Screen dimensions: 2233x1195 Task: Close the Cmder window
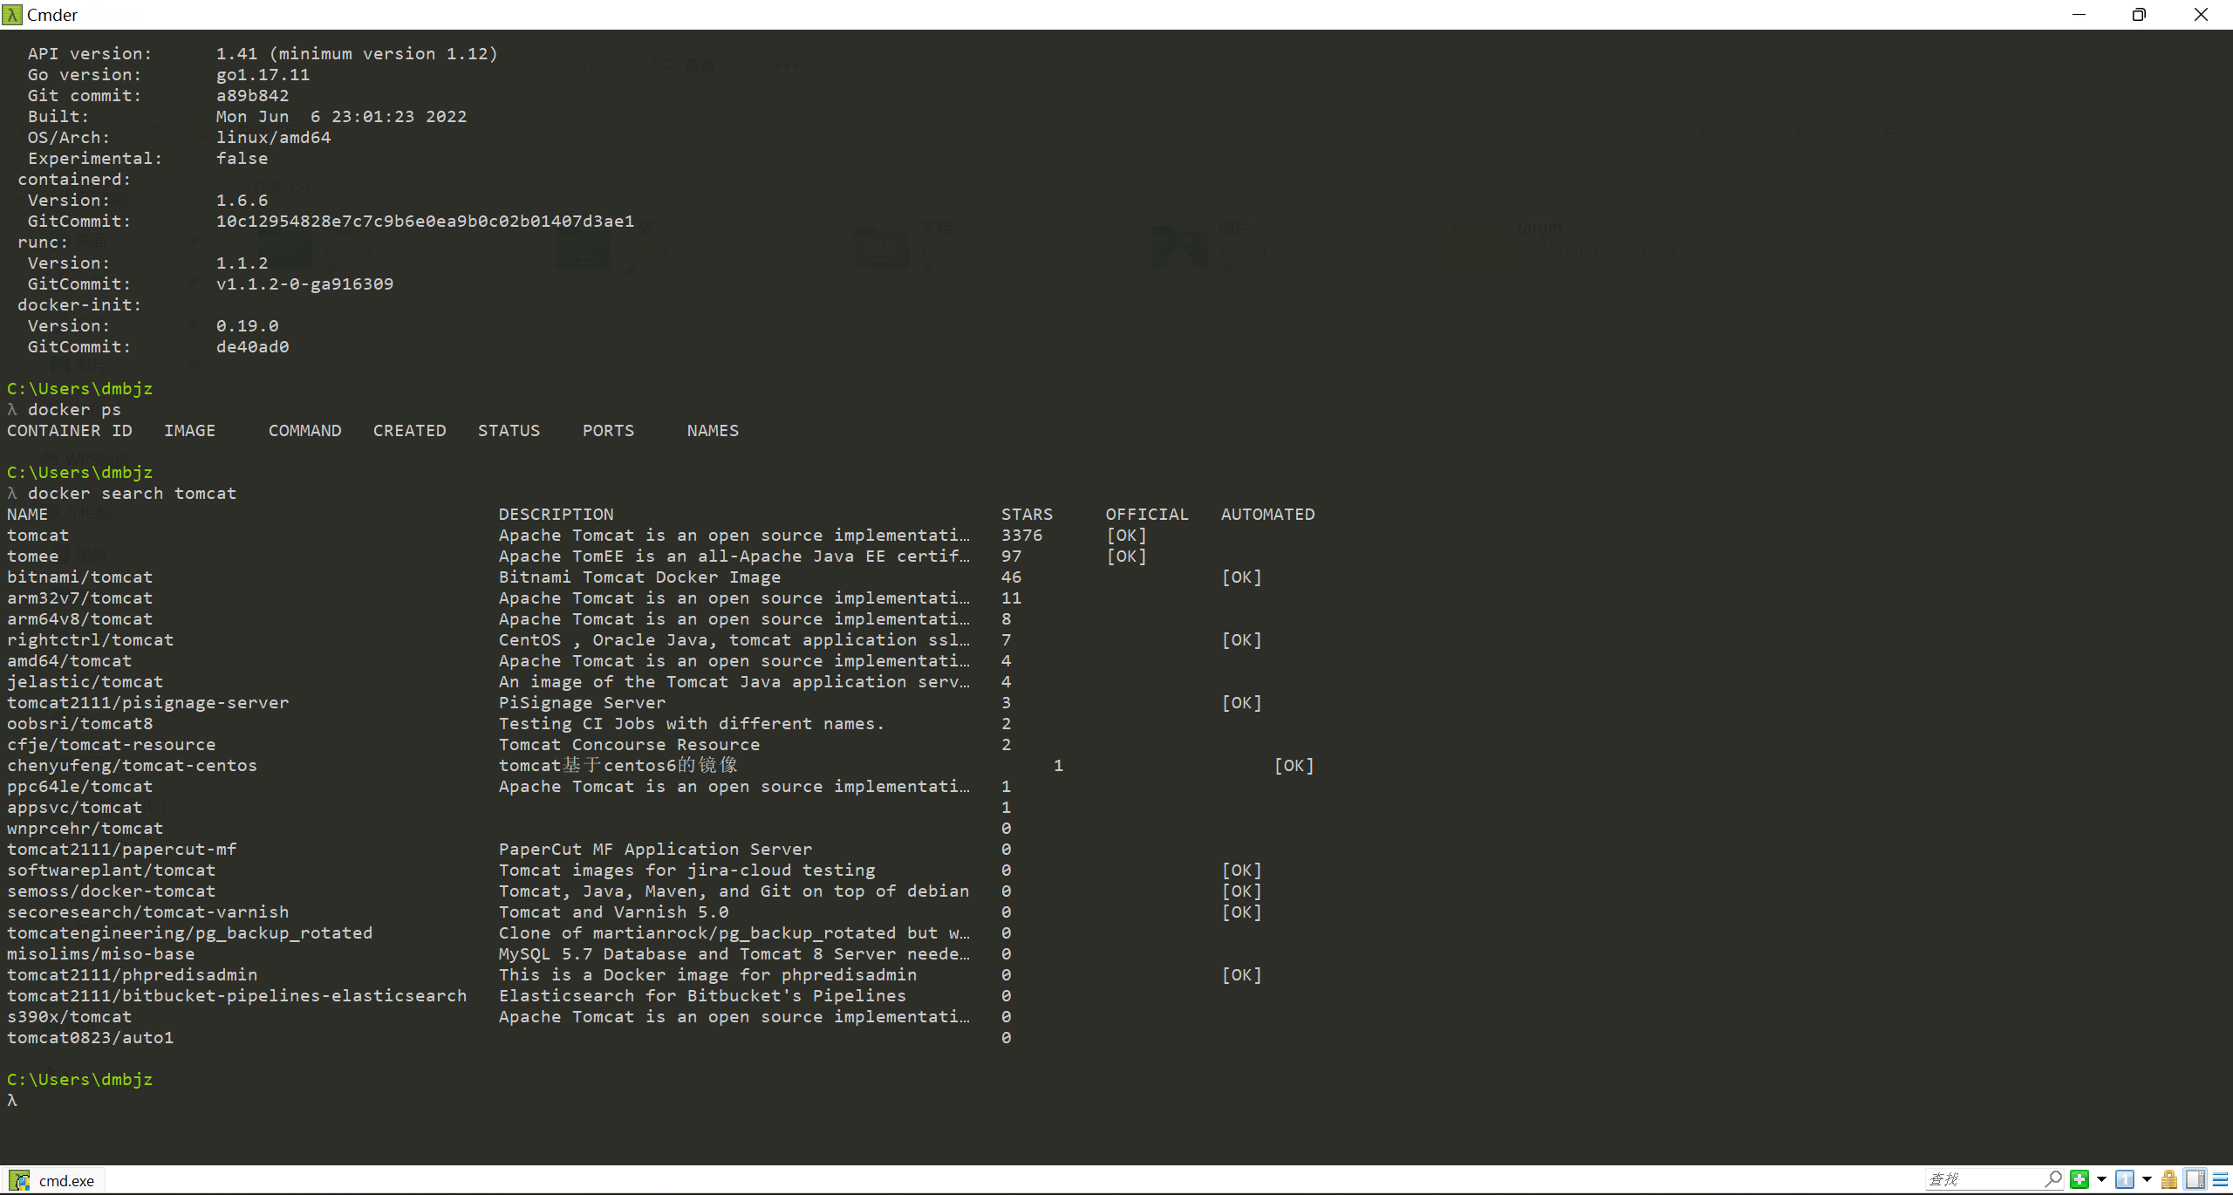pyautogui.click(x=2201, y=15)
